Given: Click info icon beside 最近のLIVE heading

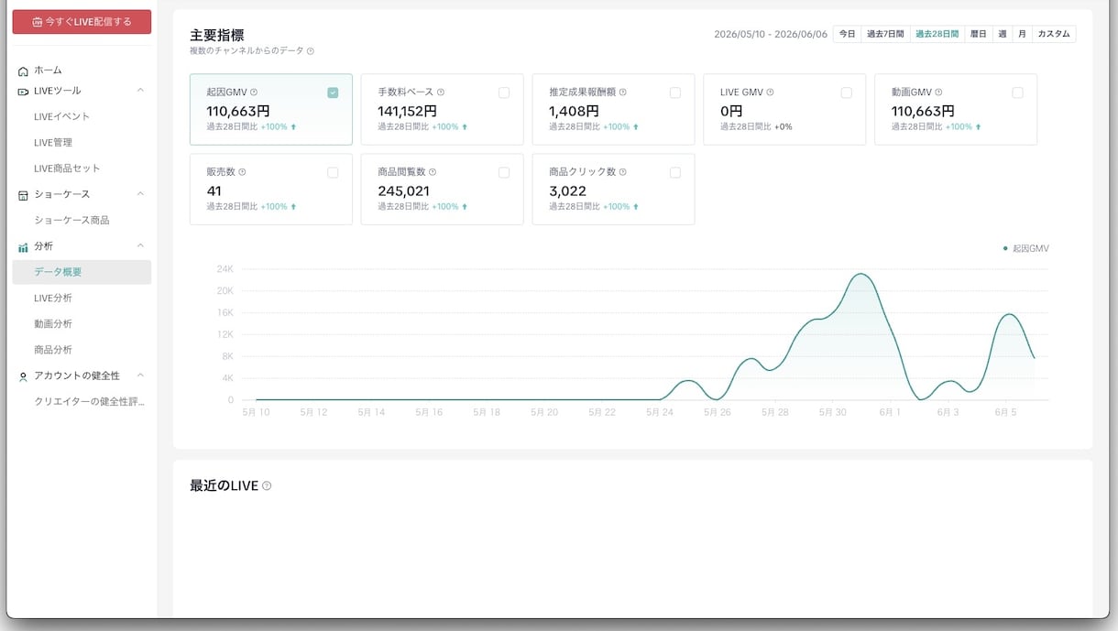Looking at the screenshot, I should click(267, 485).
